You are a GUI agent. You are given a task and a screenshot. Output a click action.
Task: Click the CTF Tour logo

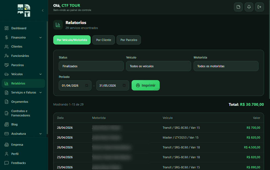(24, 10)
